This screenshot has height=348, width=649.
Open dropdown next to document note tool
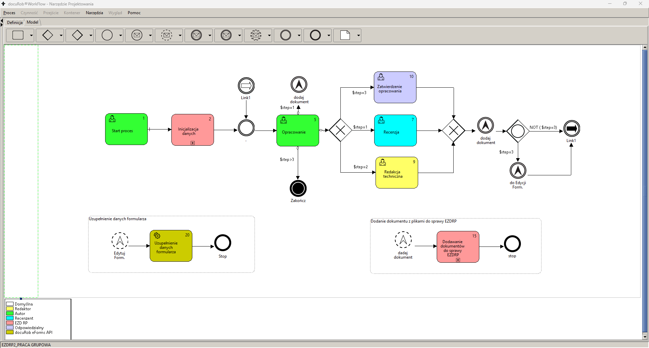359,35
